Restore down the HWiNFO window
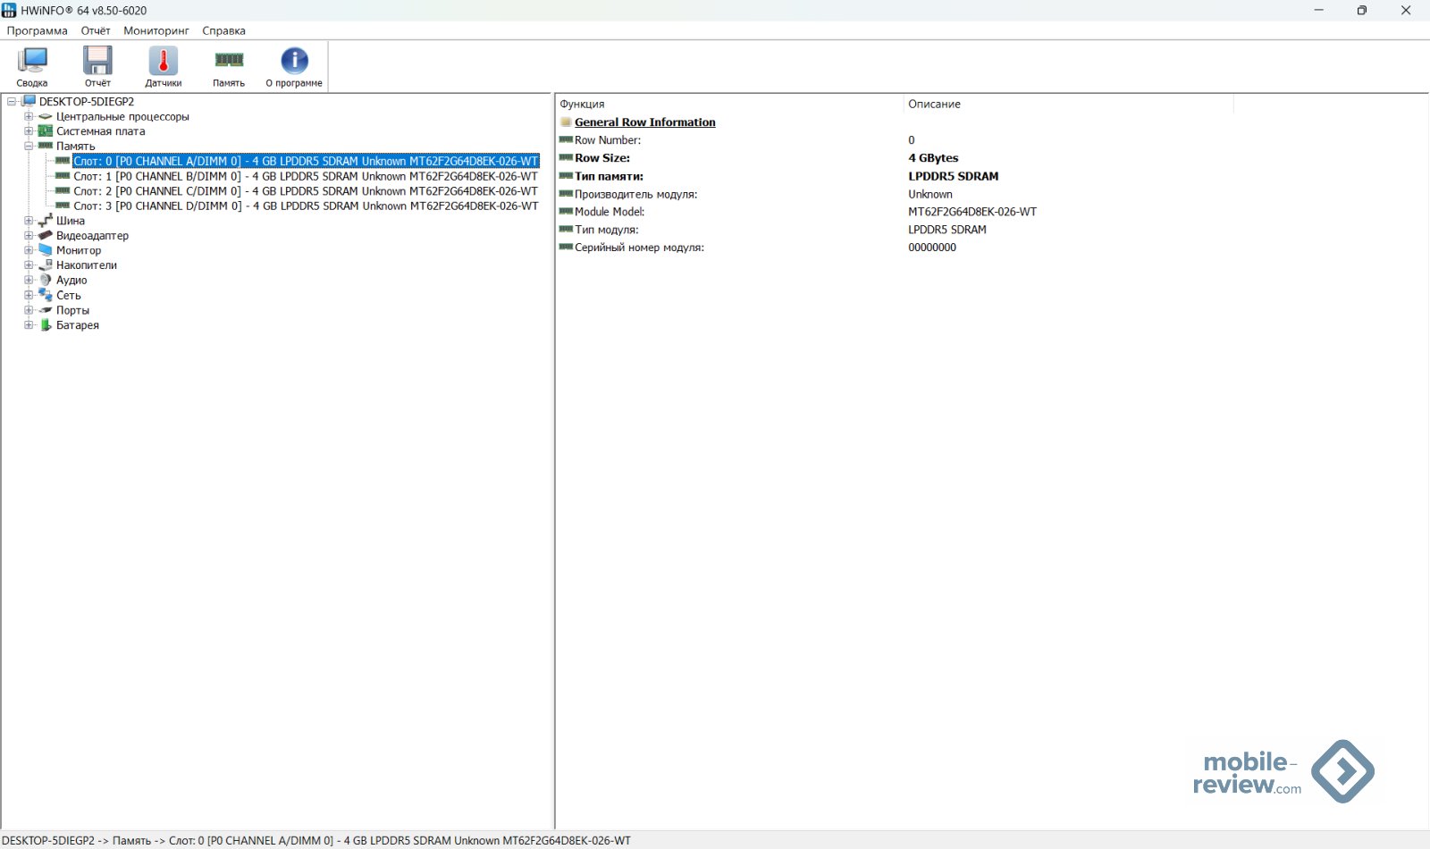Screen dimensions: 1430x849 pyautogui.click(x=1362, y=11)
